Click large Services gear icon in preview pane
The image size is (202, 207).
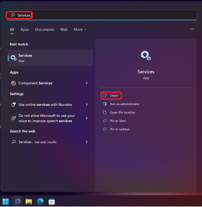click(x=146, y=56)
